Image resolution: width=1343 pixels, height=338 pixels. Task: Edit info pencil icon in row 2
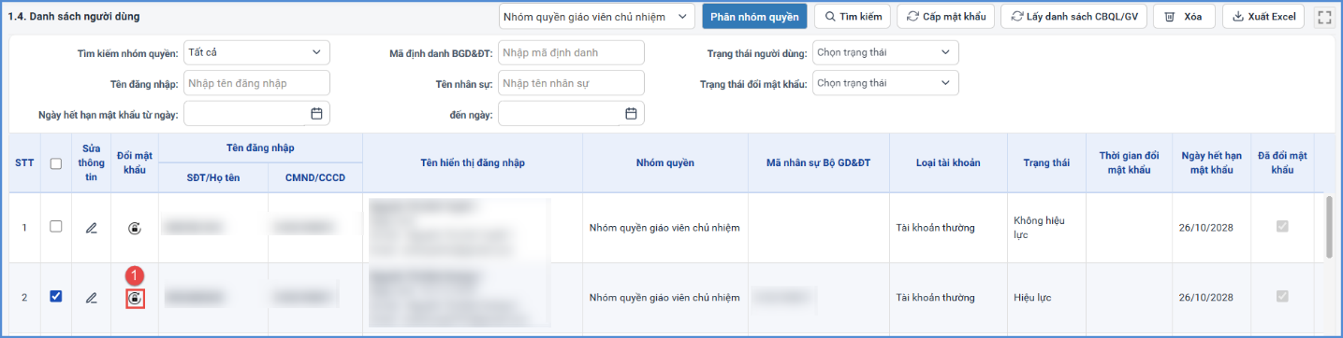91,298
